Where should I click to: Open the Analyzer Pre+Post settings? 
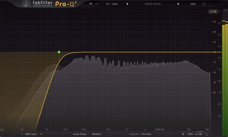(x=146, y=134)
